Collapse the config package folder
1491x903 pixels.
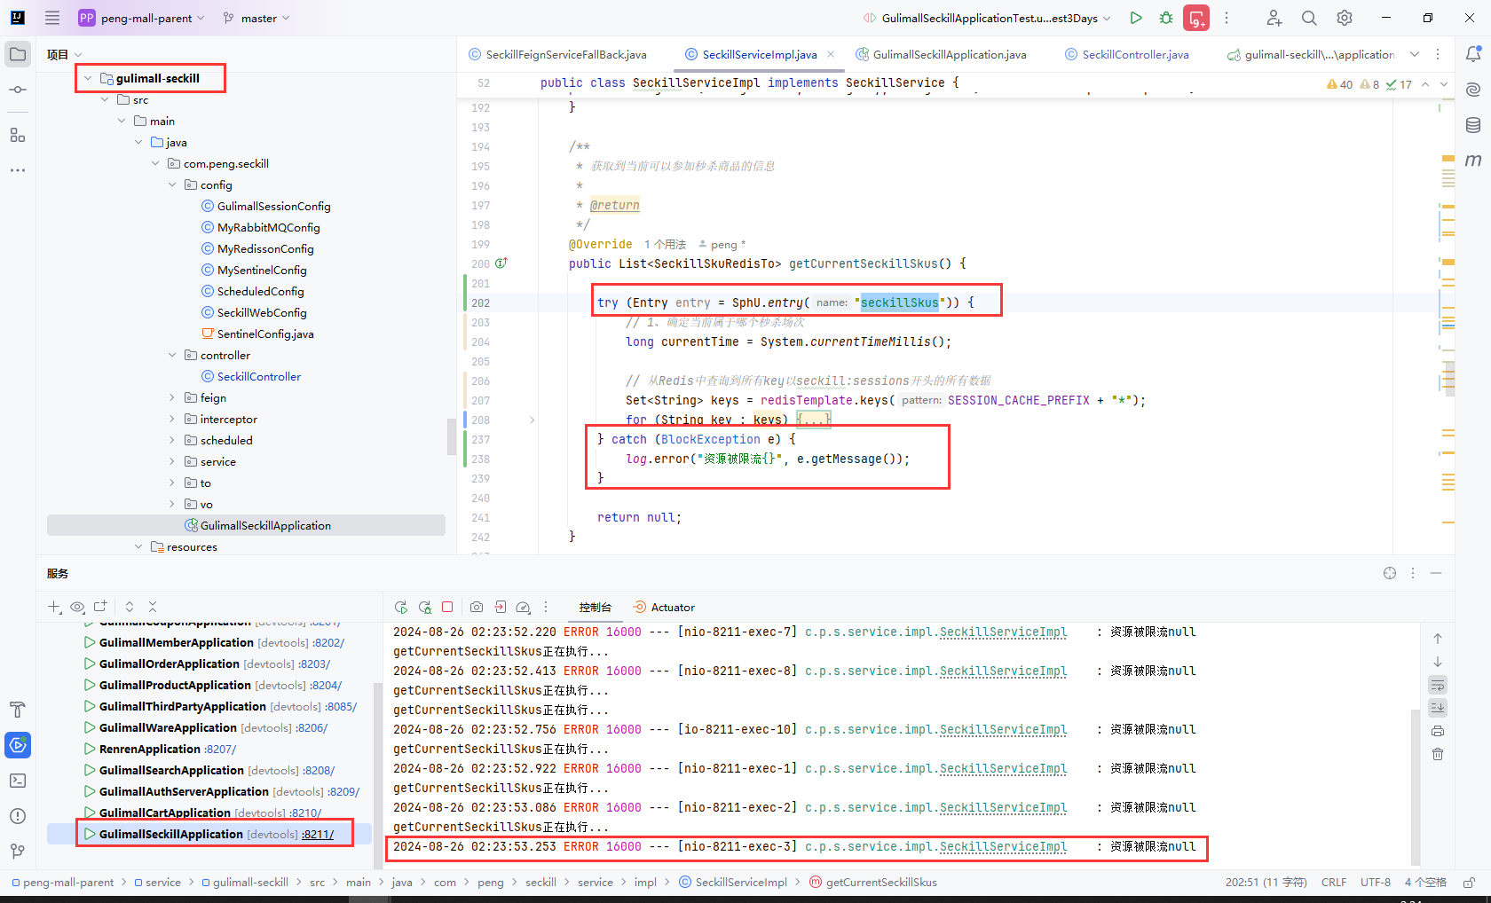172,185
